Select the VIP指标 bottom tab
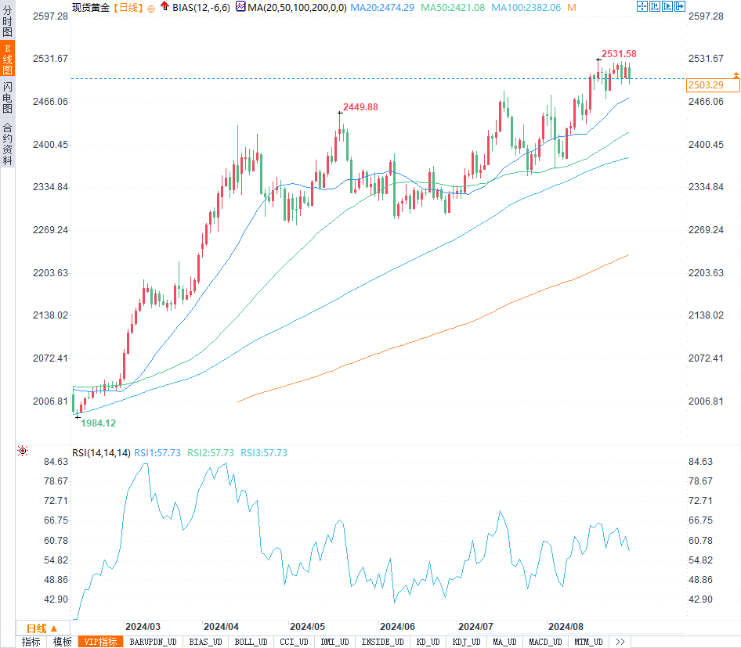Image resolution: width=741 pixels, height=648 pixels. (100, 642)
